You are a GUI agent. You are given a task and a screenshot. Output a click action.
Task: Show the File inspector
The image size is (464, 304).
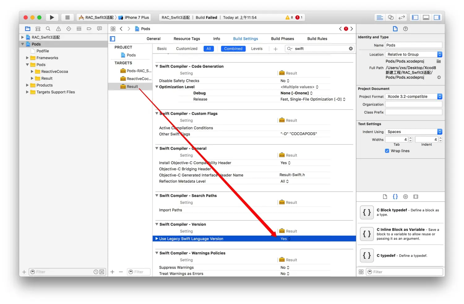[x=395, y=29]
